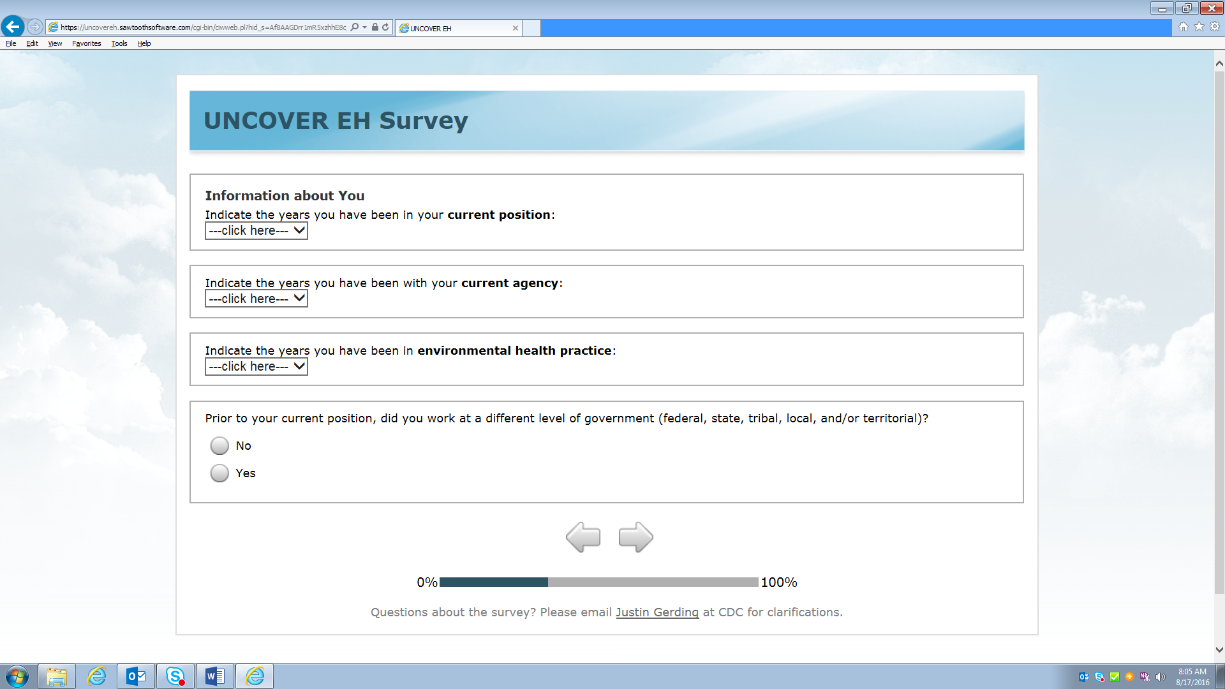Click the Justin Gerding email link
Image resolution: width=1225 pixels, height=689 pixels.
coord(657,612)
